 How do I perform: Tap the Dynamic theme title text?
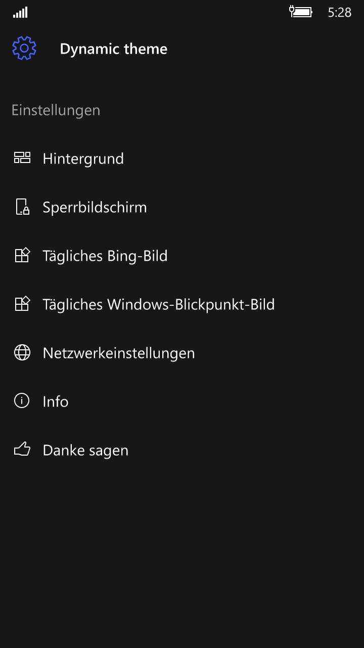click(x=113, y=49)
